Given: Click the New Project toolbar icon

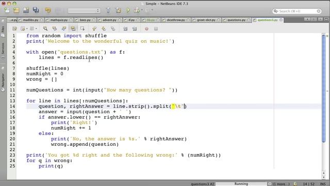Looking at the screenshot, I should [16, 10].
